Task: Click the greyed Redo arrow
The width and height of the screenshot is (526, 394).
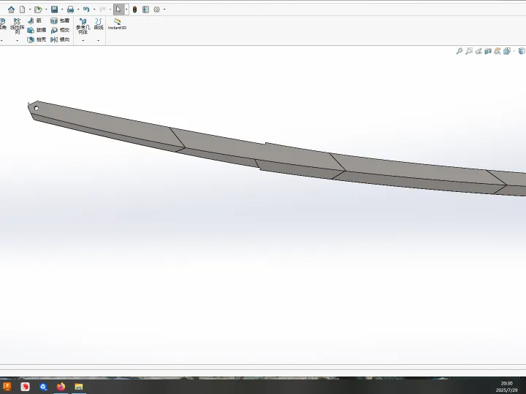Action: pos(103,9)
